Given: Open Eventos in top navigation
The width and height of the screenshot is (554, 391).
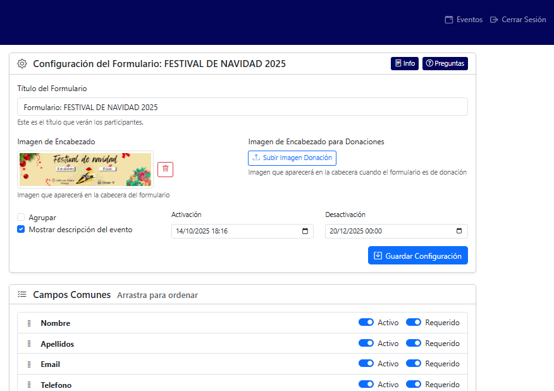Looking at the screenshot, I should click(464, 20).
